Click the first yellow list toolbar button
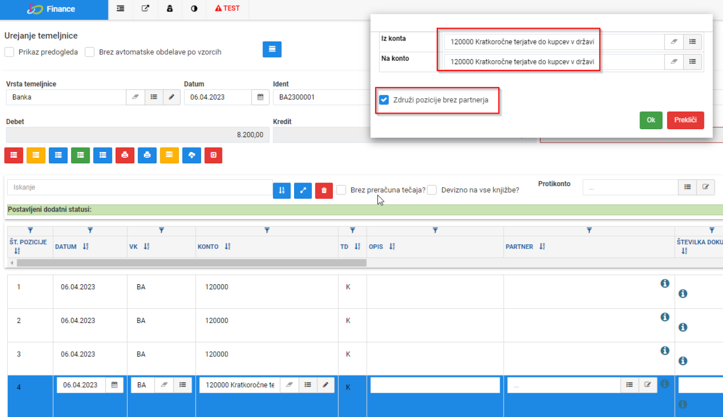Viewport: 723px width, 417px height. [x=36, y=155]
